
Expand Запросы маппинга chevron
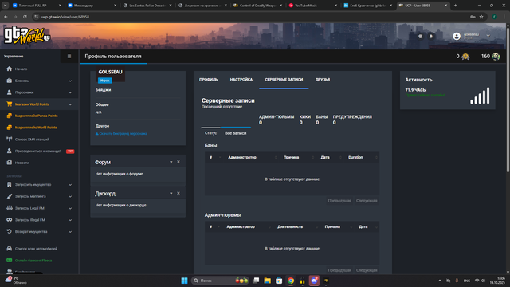(x=70, y=197)
